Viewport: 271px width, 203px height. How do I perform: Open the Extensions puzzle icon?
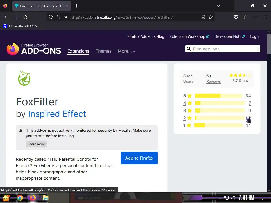[x=246, y=17]
